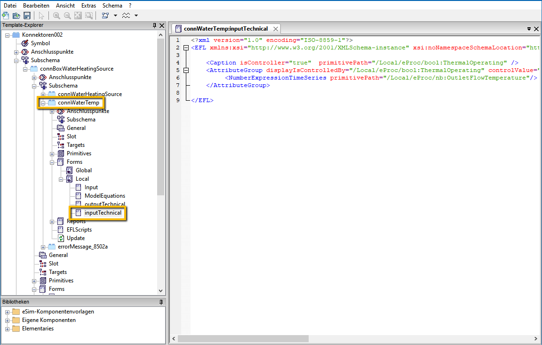Pin the Template-Explorer panel
This screenshot has height=345, width=542.
tap(154, 25)
